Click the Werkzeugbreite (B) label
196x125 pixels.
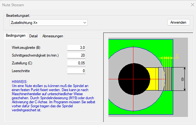(x=26, y=48)
